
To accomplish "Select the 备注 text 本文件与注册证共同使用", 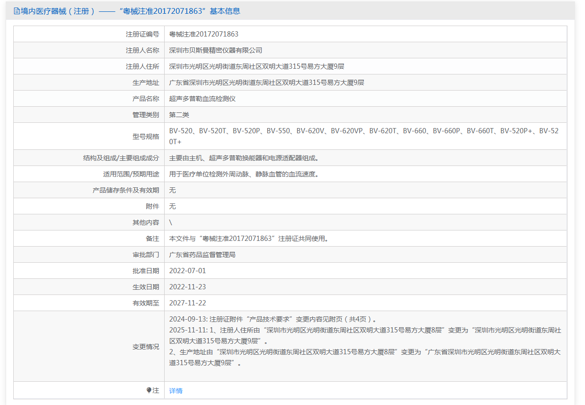I will [249, 239].
